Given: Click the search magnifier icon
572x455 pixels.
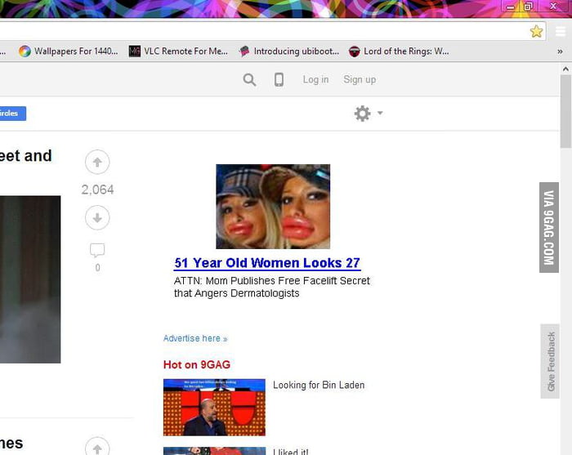Looking at the screenshot, I should pyautogui.click(x=249, y=79).
